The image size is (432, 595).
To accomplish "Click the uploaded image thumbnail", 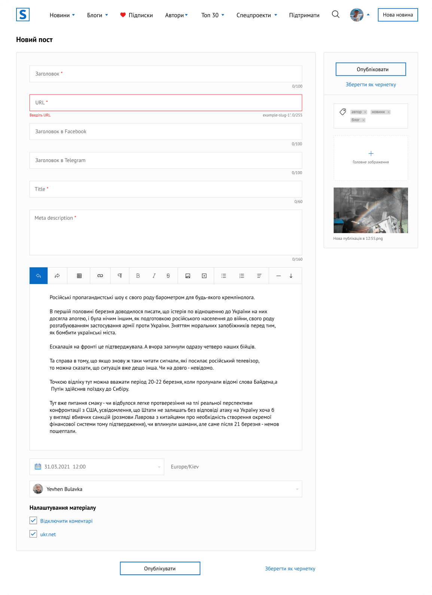I will coord(371,210).
